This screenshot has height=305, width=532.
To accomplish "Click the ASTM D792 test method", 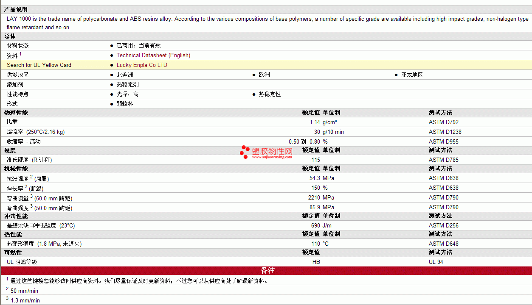I will coord(444,122).
